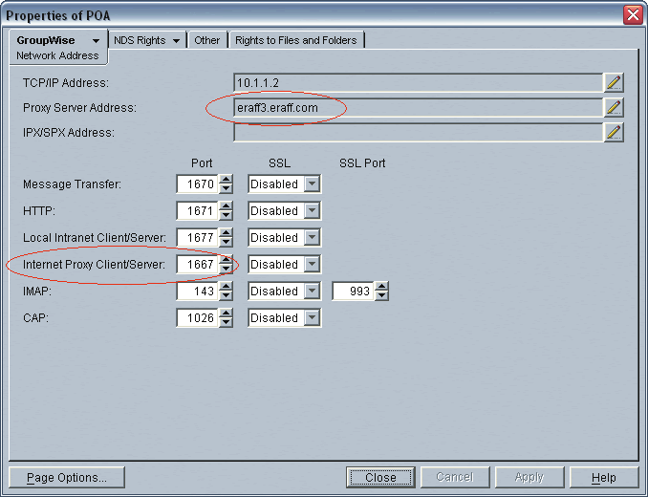Click the Apply button
Viewport: 648px width, 497px height.
[x=529, y=477]
